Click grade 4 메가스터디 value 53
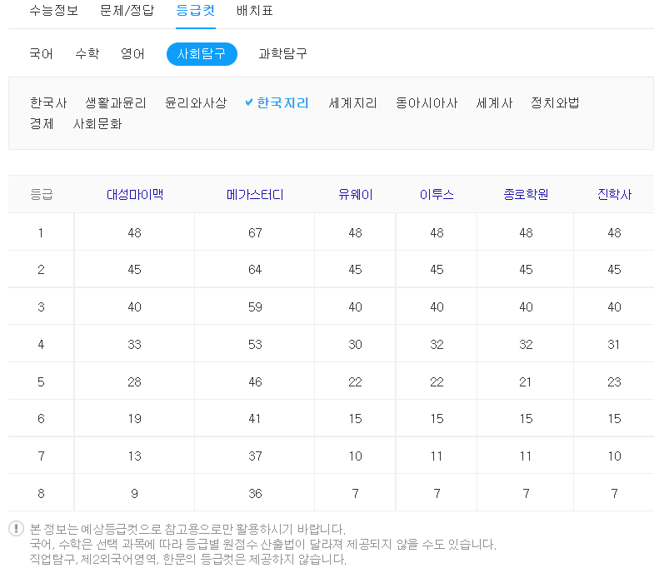The width and height of the screenshot is (659, 583). tap(255, 345)
